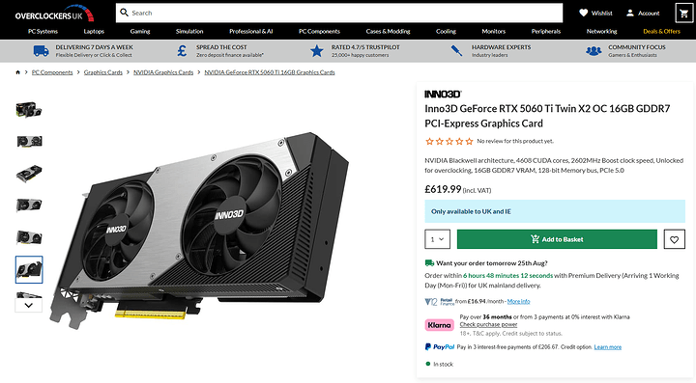Screen dimensions: 696x383
Task: Click the V12 Retail Finance logo
Action: [440, 302]
